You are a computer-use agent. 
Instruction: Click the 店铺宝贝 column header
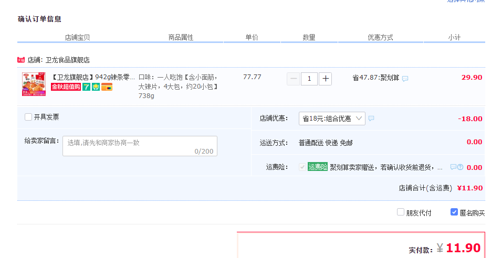78,37
